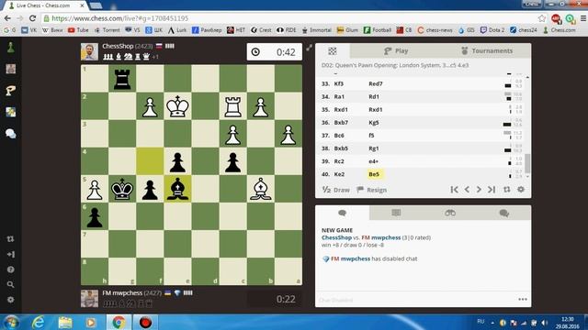Open the Chrome menu button
Image resolution: width=588 pixels, height=330 pixels.
click(583, 18)
